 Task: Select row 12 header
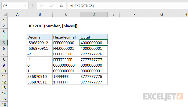4,82
